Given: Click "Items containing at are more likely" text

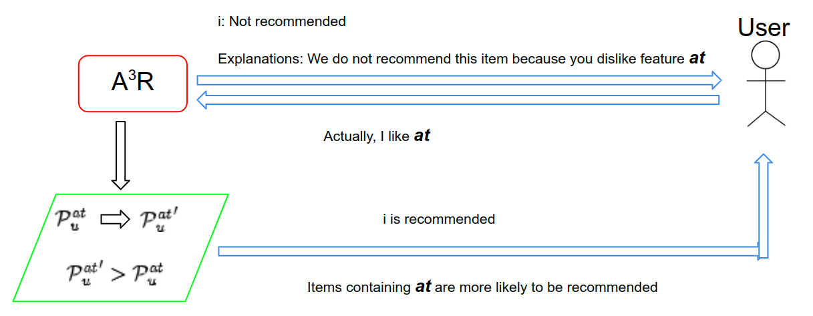Looking at the screenshot, I should tap(482, 287).
